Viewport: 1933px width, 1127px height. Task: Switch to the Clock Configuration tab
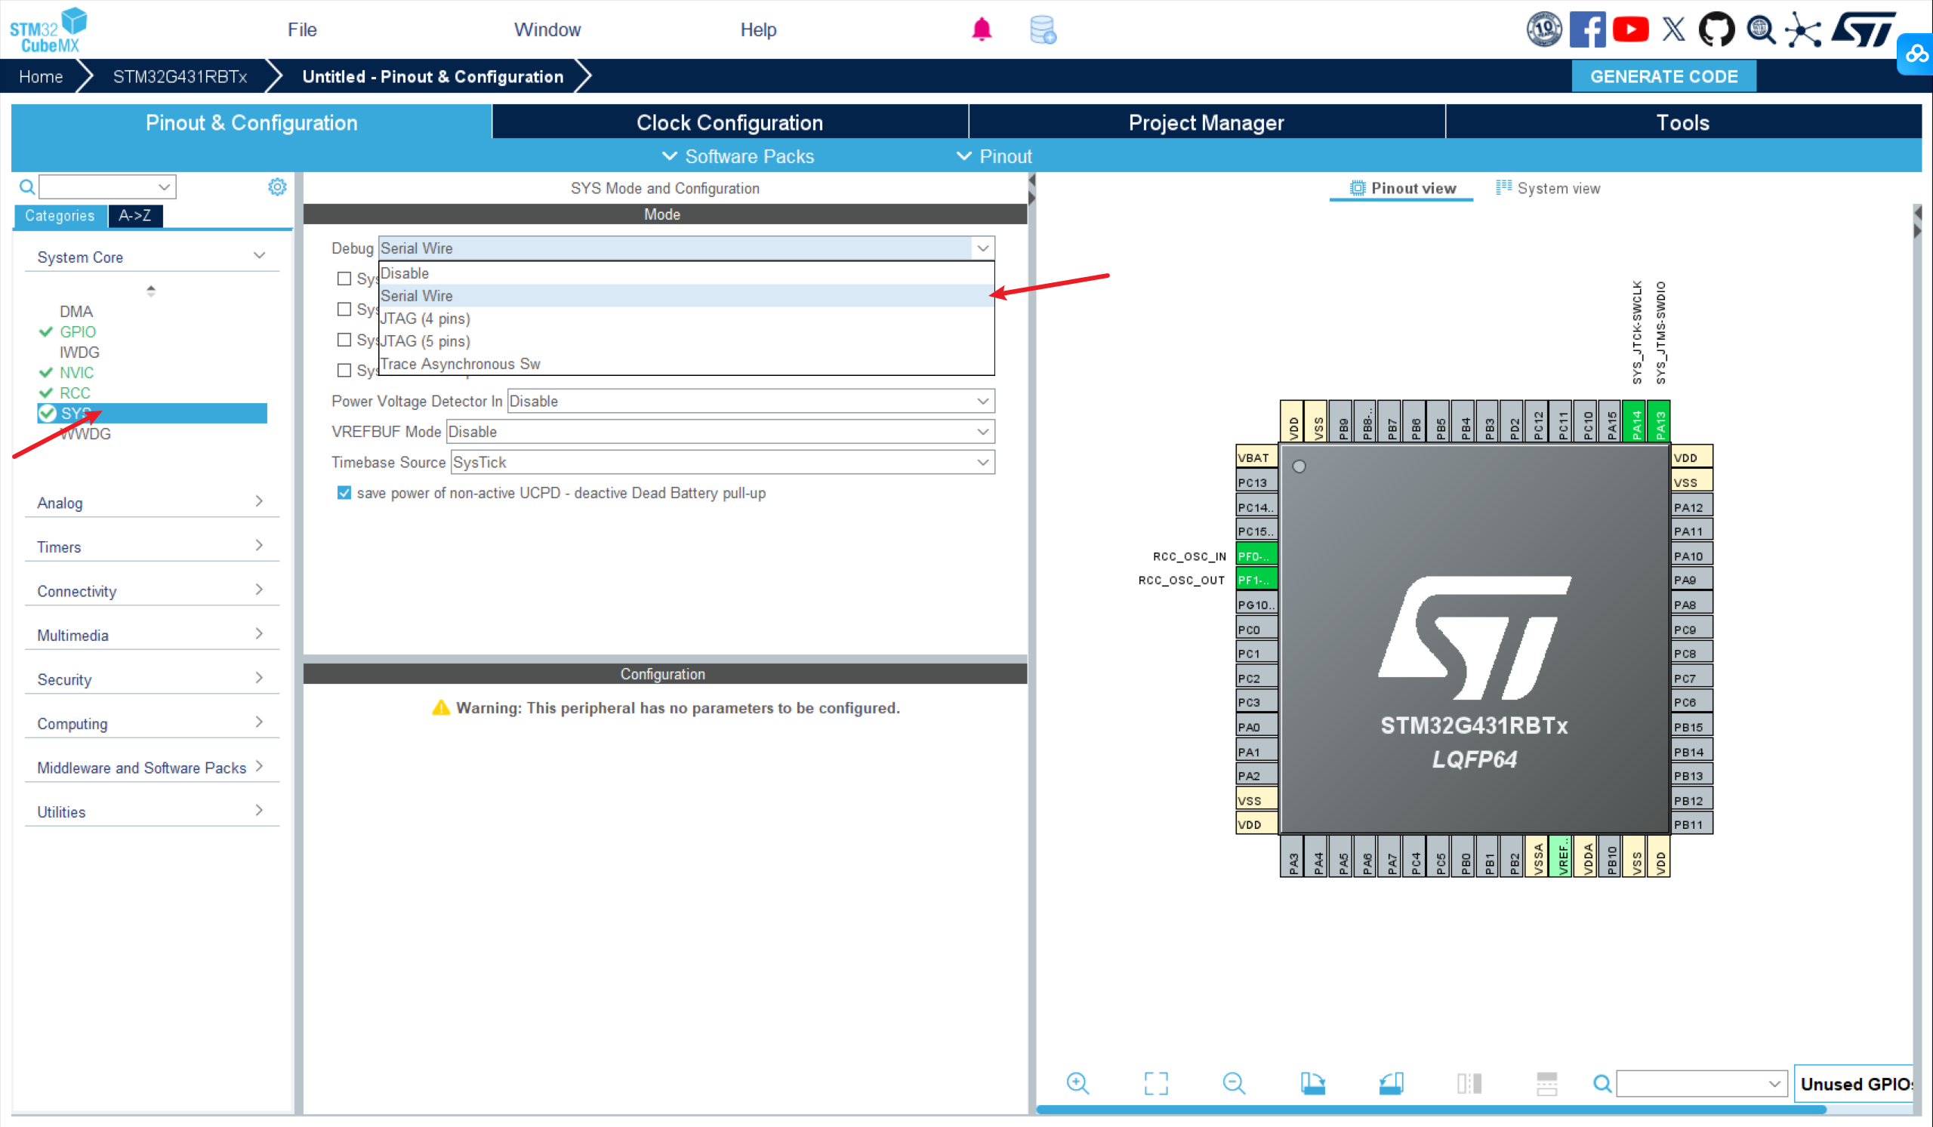coord(729,123)
